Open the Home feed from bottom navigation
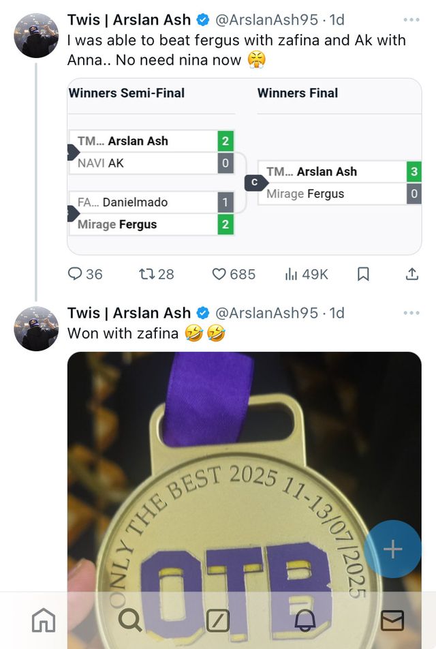 coord(44,621)
